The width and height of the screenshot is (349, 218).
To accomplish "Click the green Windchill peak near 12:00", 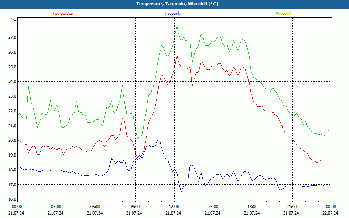I will [x=177, y=26].
